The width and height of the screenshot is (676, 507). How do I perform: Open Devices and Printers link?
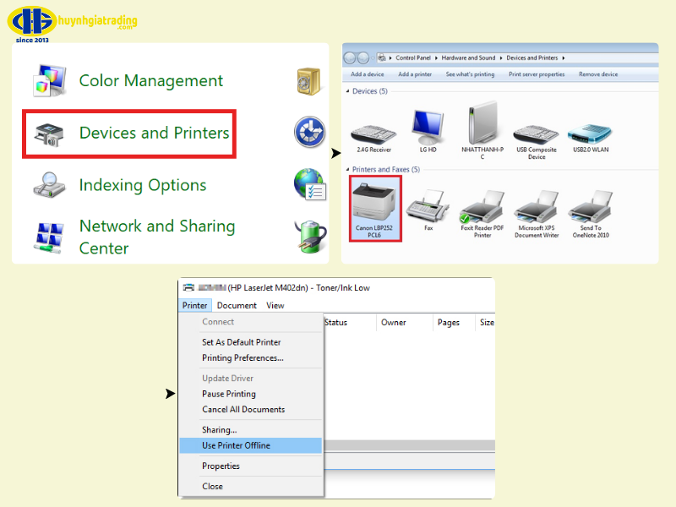pos(154,134)
